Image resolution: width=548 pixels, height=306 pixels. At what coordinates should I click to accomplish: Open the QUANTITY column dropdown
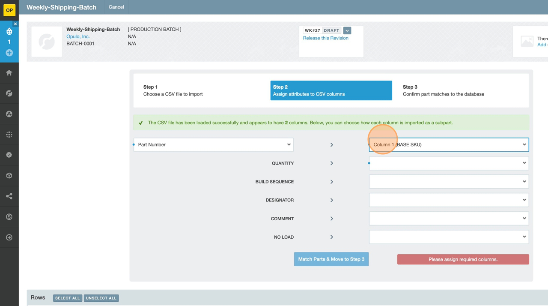(449, 163)
